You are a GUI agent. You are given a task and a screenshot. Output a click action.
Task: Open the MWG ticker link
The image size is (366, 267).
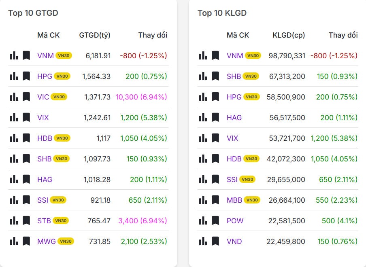46,241
